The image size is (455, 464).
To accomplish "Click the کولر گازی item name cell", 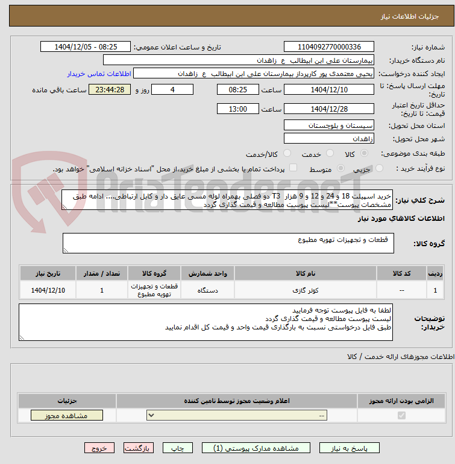I will pos(306,290).
